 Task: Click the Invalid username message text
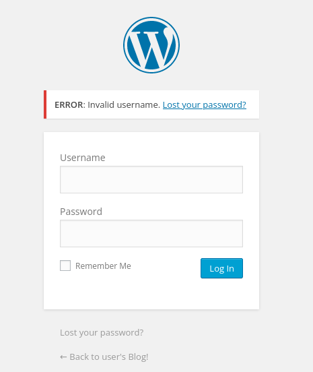tap(124, 104)
